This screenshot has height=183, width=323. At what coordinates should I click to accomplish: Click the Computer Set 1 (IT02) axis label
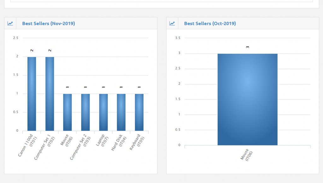click(44, 147)
